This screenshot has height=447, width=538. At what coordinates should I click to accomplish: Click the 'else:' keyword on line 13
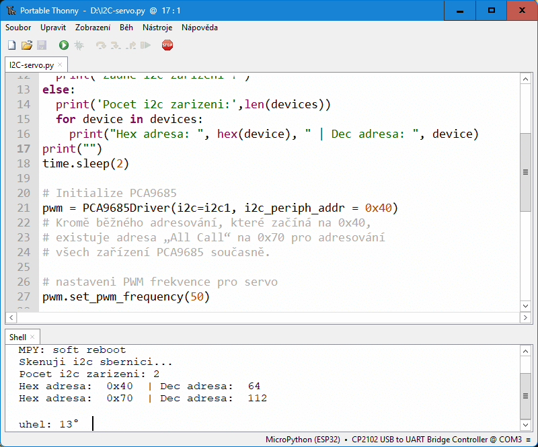59,90
